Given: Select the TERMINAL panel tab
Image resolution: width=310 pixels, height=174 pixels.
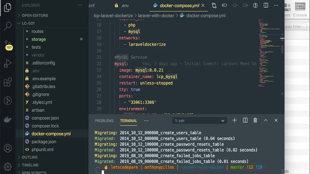Looking at the screenshot, I should tap(128, 121).
